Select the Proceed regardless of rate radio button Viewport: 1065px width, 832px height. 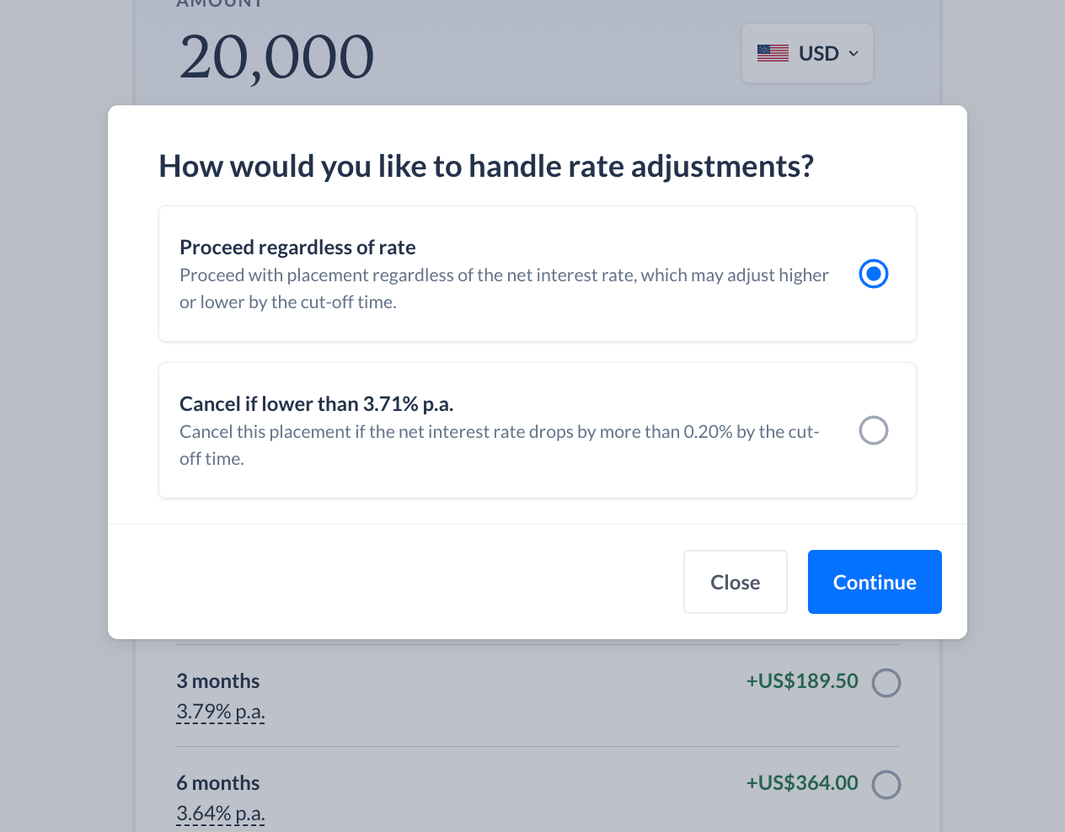(874, 274)
